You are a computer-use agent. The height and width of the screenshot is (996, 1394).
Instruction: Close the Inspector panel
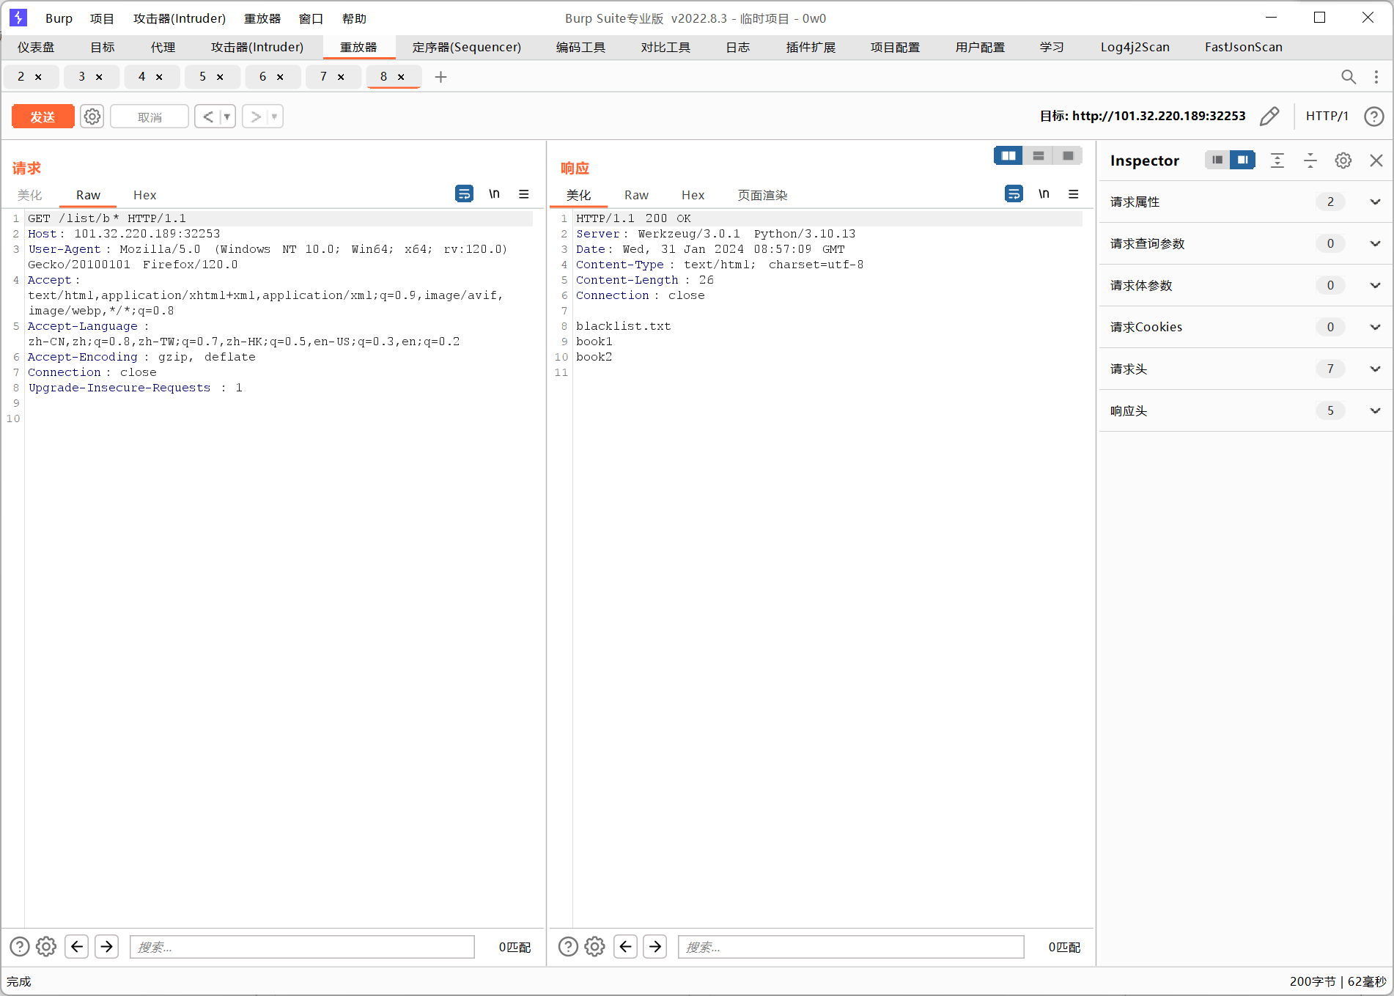tap(1376, 161)
